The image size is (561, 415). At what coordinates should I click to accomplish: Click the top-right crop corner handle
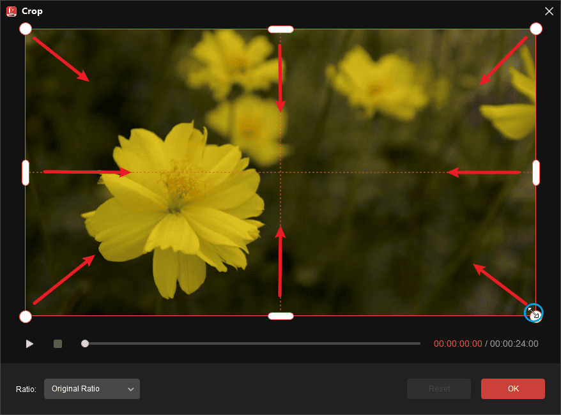coord(536,29)
